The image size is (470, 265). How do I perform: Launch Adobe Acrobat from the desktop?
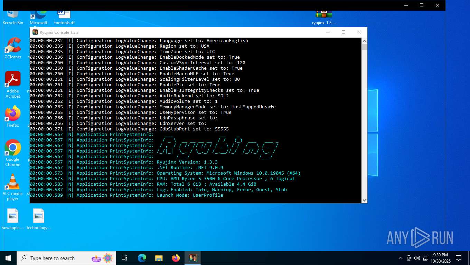(x=13, y=85)
